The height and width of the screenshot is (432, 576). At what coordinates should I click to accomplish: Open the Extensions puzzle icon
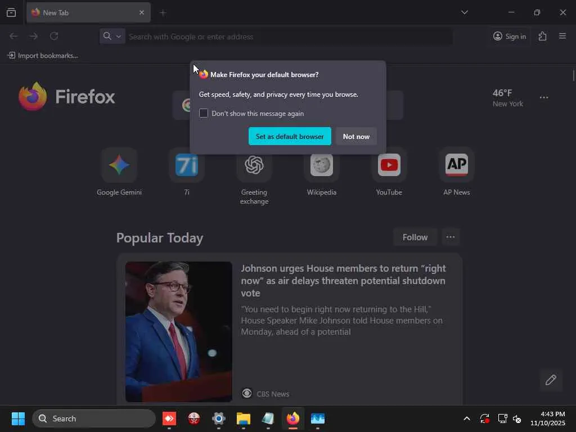tap(543, 36)
